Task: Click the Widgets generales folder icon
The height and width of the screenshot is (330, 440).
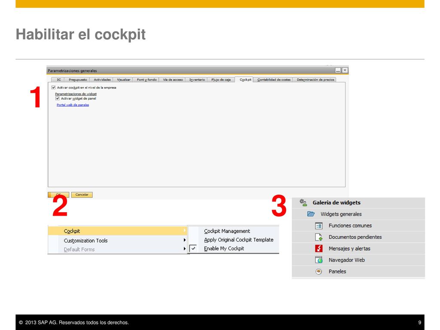Action: coord(311,214)
